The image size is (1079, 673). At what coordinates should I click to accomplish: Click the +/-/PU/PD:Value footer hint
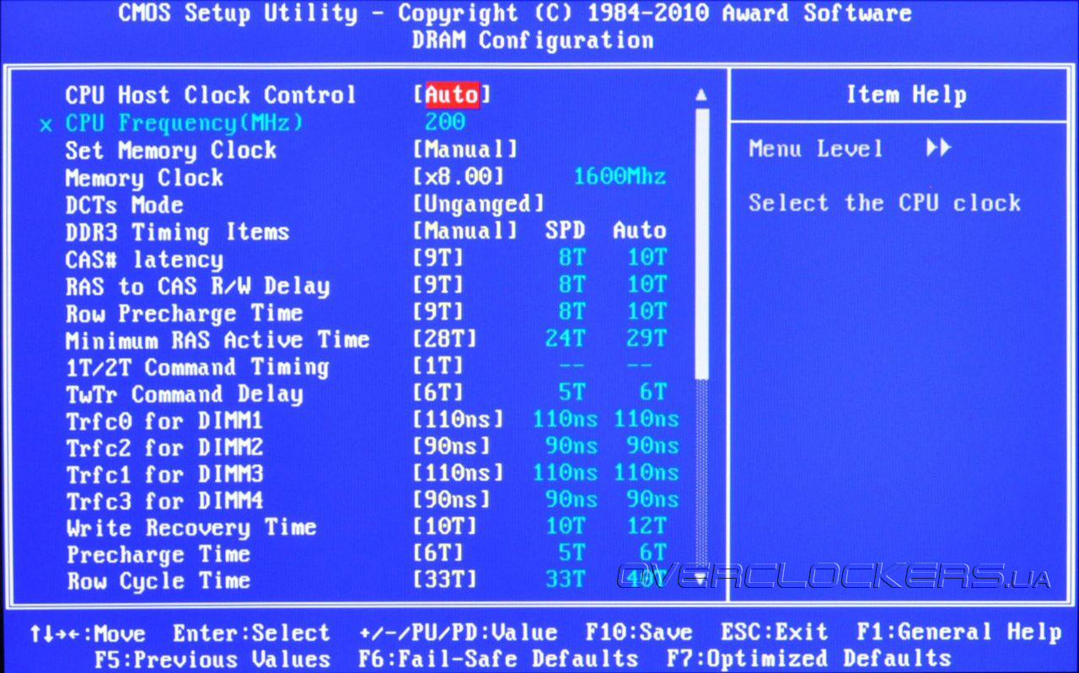pos(459,633)
